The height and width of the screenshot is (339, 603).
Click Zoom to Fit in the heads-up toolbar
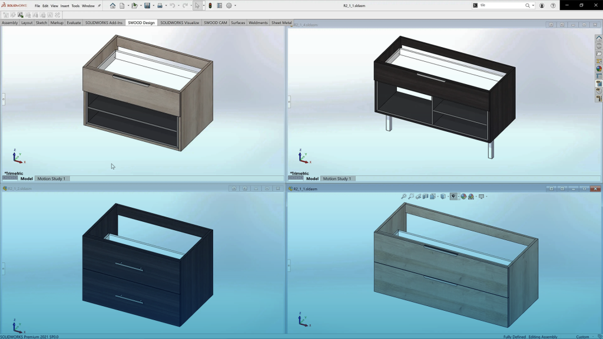click(x=404, y=197)
